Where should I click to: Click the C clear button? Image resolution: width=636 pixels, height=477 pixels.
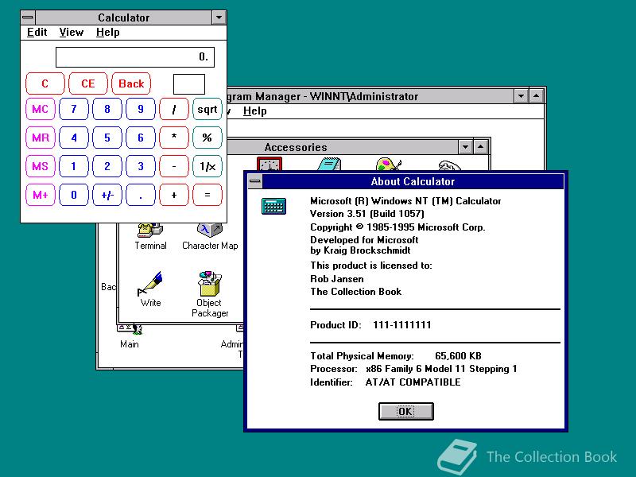click(45, 83)
